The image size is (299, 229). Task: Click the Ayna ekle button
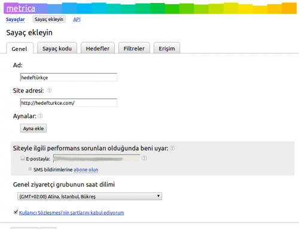(x=33, y=128)
